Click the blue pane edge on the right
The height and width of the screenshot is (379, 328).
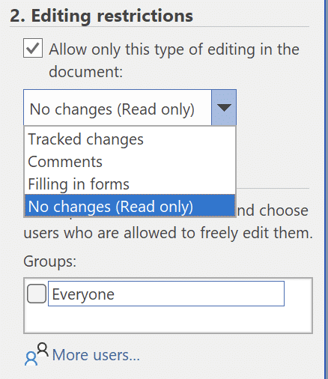click(x=326, y=189)
